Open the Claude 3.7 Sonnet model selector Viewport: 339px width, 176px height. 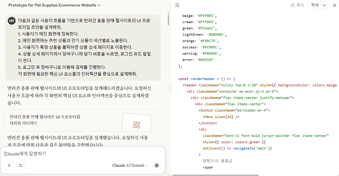[x=130, y=165]
